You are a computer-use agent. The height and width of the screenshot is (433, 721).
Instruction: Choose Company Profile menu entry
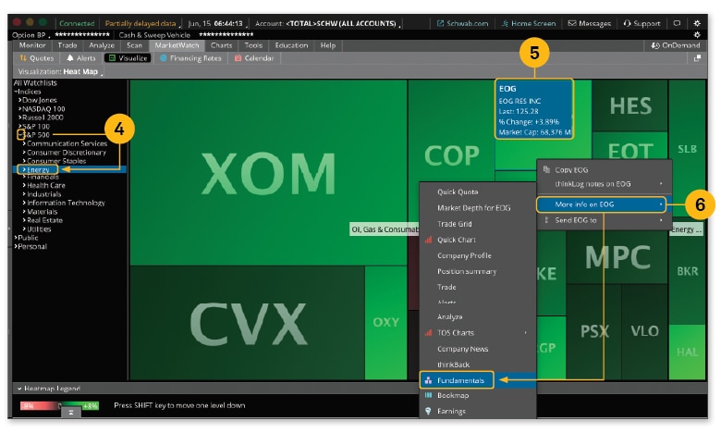[478, 256]
